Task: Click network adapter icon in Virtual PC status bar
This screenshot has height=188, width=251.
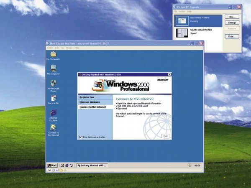Action: pyautogui.click(x=65, y=170)
